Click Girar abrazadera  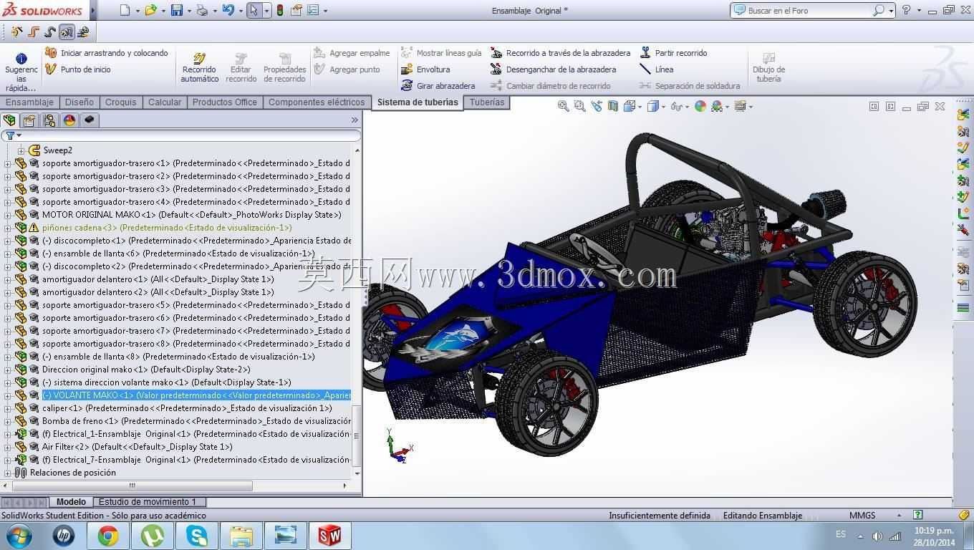(x=438, y=86)
